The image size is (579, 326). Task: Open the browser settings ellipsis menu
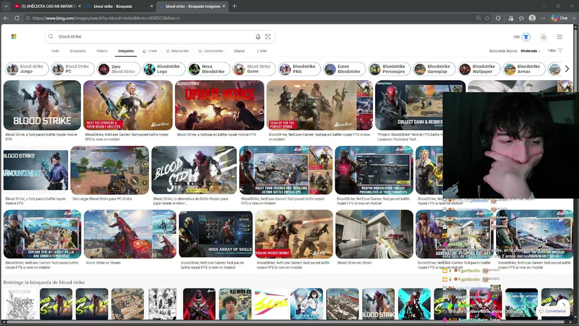tap(543, 18)
